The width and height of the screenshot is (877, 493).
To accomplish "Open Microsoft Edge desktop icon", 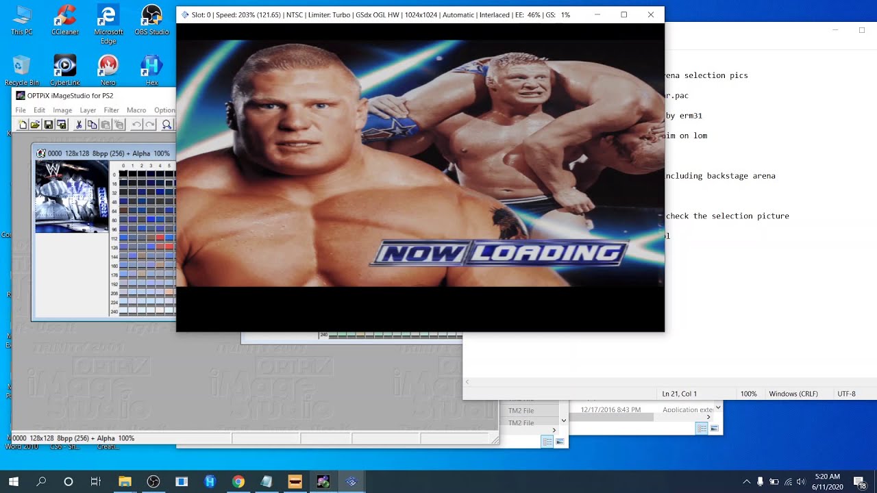I will (x=108, y=25).
